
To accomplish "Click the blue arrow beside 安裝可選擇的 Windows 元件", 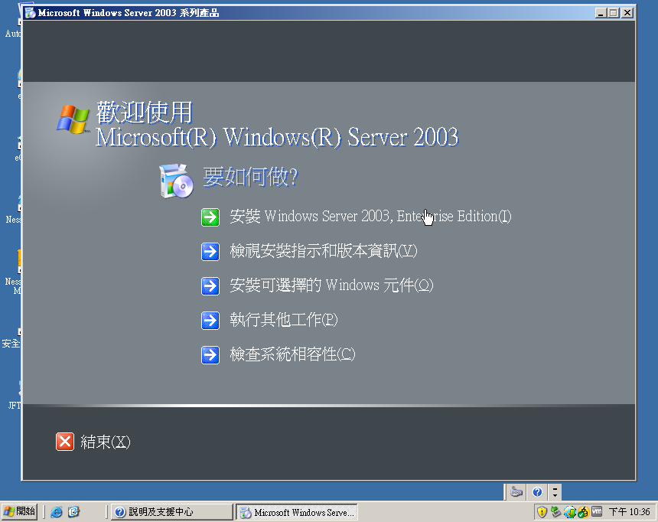I will pos(210,286).
